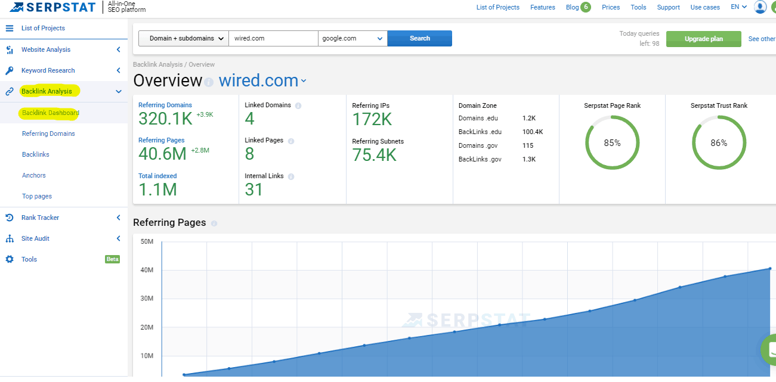The image size is (776, 382).
Task: Open List of Projects in sidebar
Action: click(43, 28)
